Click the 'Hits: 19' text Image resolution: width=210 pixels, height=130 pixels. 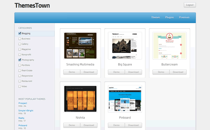(22, 113)
